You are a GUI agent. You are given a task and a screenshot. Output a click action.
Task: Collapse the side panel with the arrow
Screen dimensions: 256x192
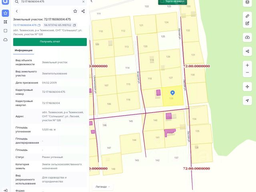[92, 1]
